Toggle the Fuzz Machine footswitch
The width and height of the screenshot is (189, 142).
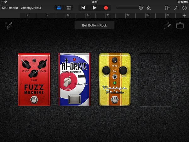click(33, 101)
